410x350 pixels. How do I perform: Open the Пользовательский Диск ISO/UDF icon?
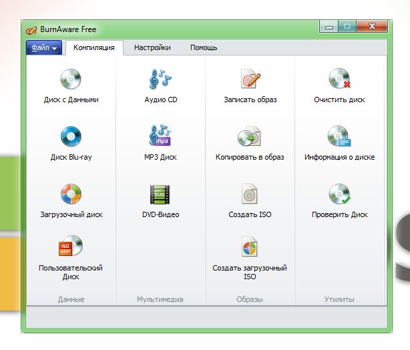pos(70,246)
